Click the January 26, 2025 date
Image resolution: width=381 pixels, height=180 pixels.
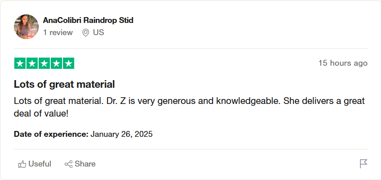[x=121, y=134]
